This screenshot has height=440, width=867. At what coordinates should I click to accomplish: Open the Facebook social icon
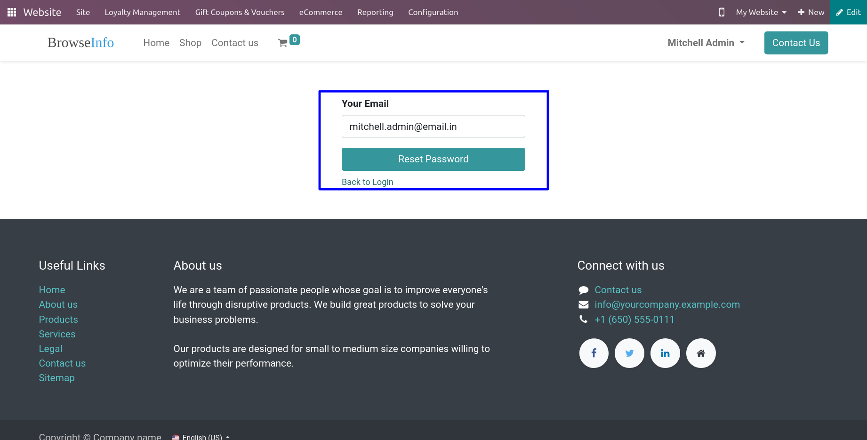(594, 353)
